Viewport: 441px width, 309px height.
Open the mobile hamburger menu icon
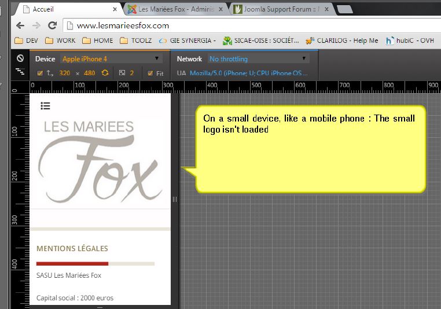[45, 106]
